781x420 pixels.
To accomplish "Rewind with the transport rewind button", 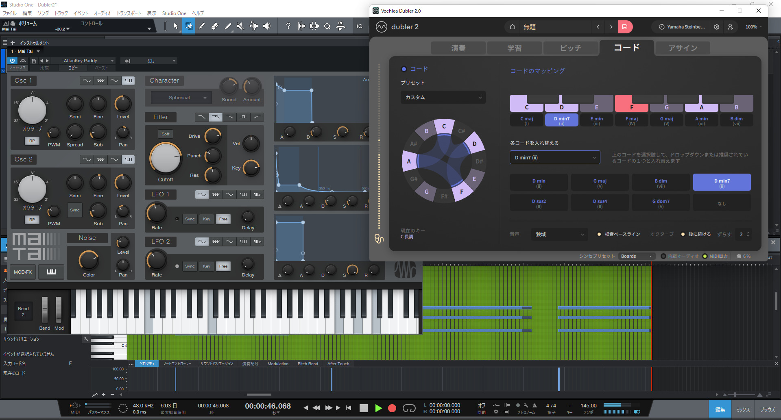I will [316, 408].
